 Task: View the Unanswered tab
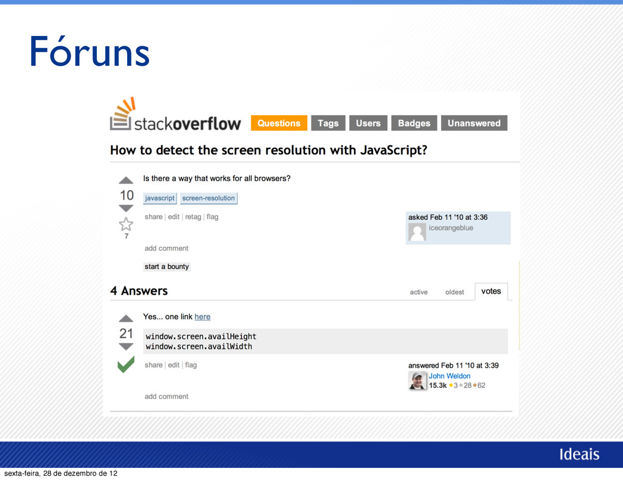(x=474, y=123)
